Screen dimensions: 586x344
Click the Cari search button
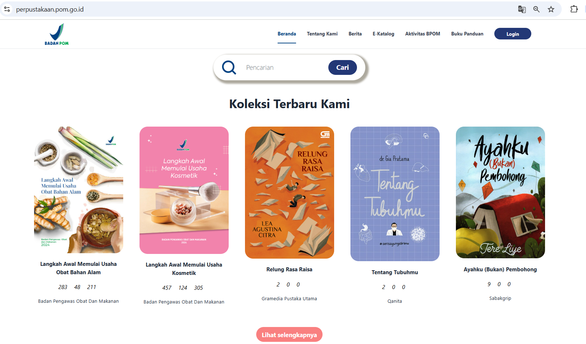(342, 67)
